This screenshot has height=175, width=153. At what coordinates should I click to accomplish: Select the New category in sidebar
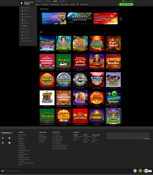click(x=24, y=26)
